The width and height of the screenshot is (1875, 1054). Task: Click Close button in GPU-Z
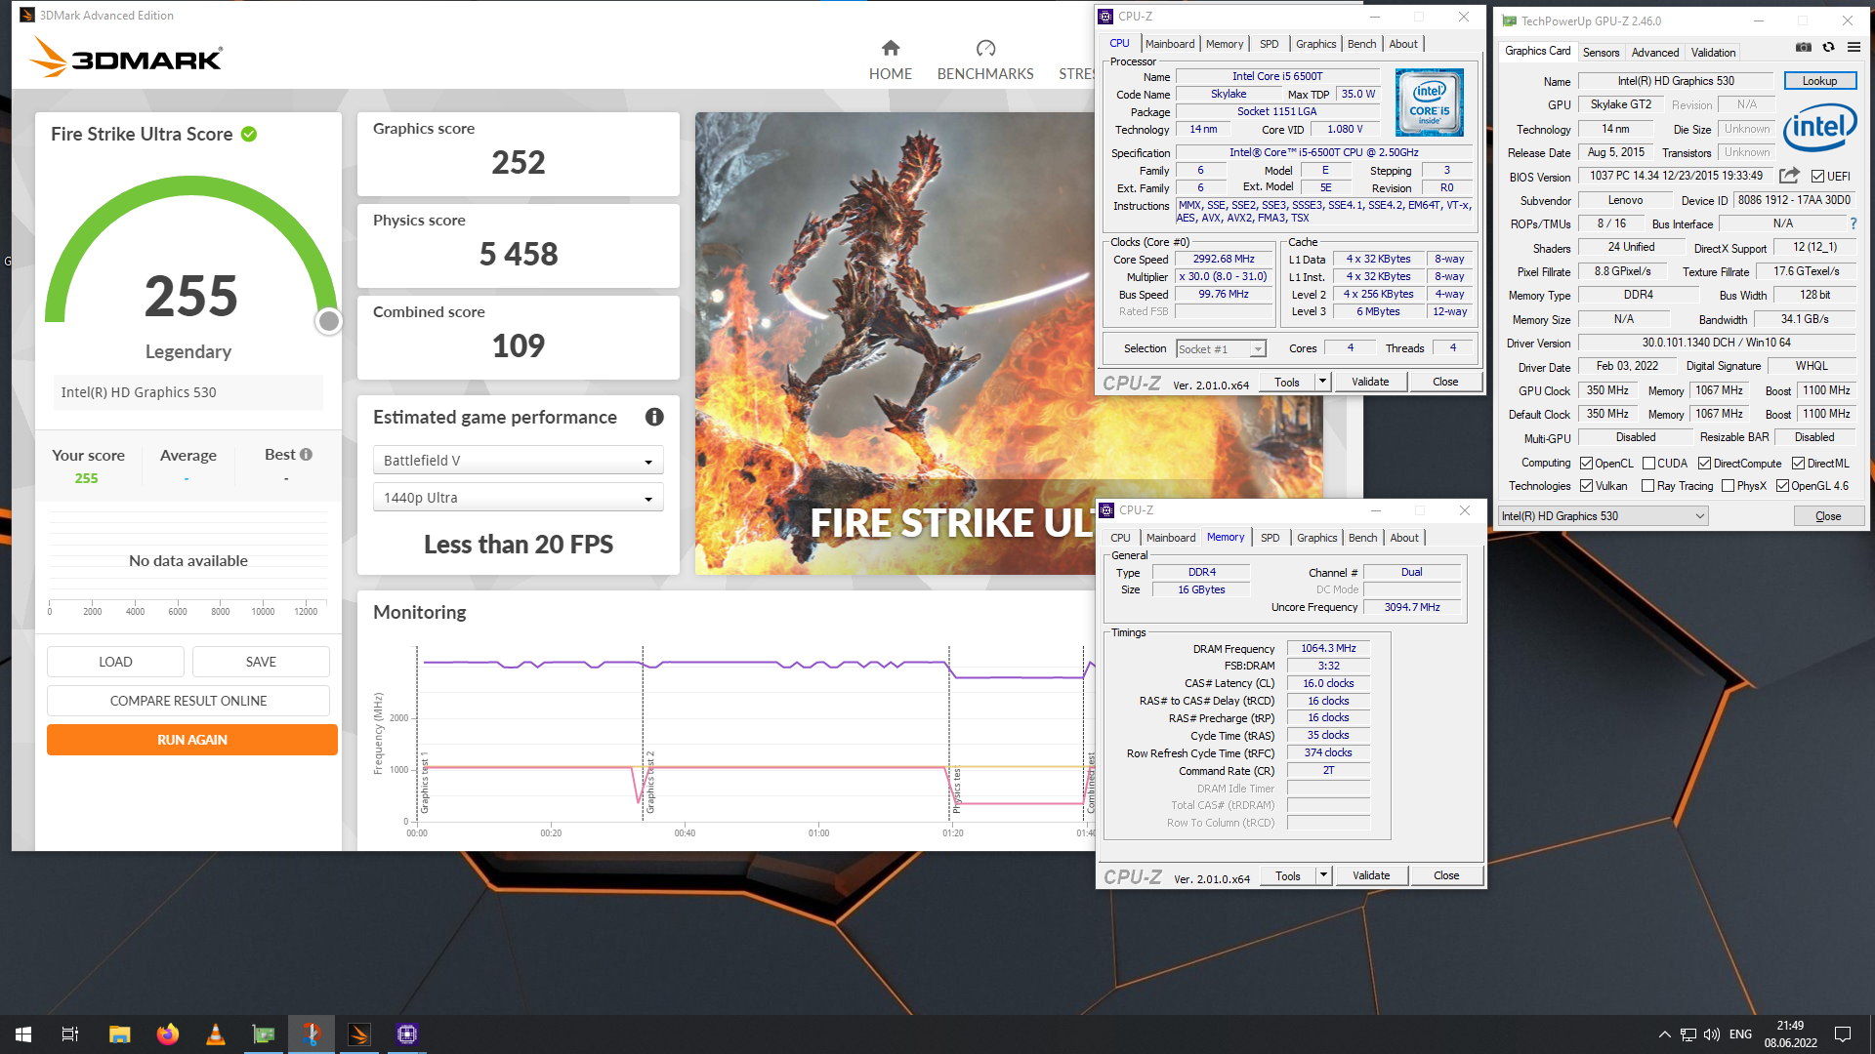click(x=1828, y=516)
